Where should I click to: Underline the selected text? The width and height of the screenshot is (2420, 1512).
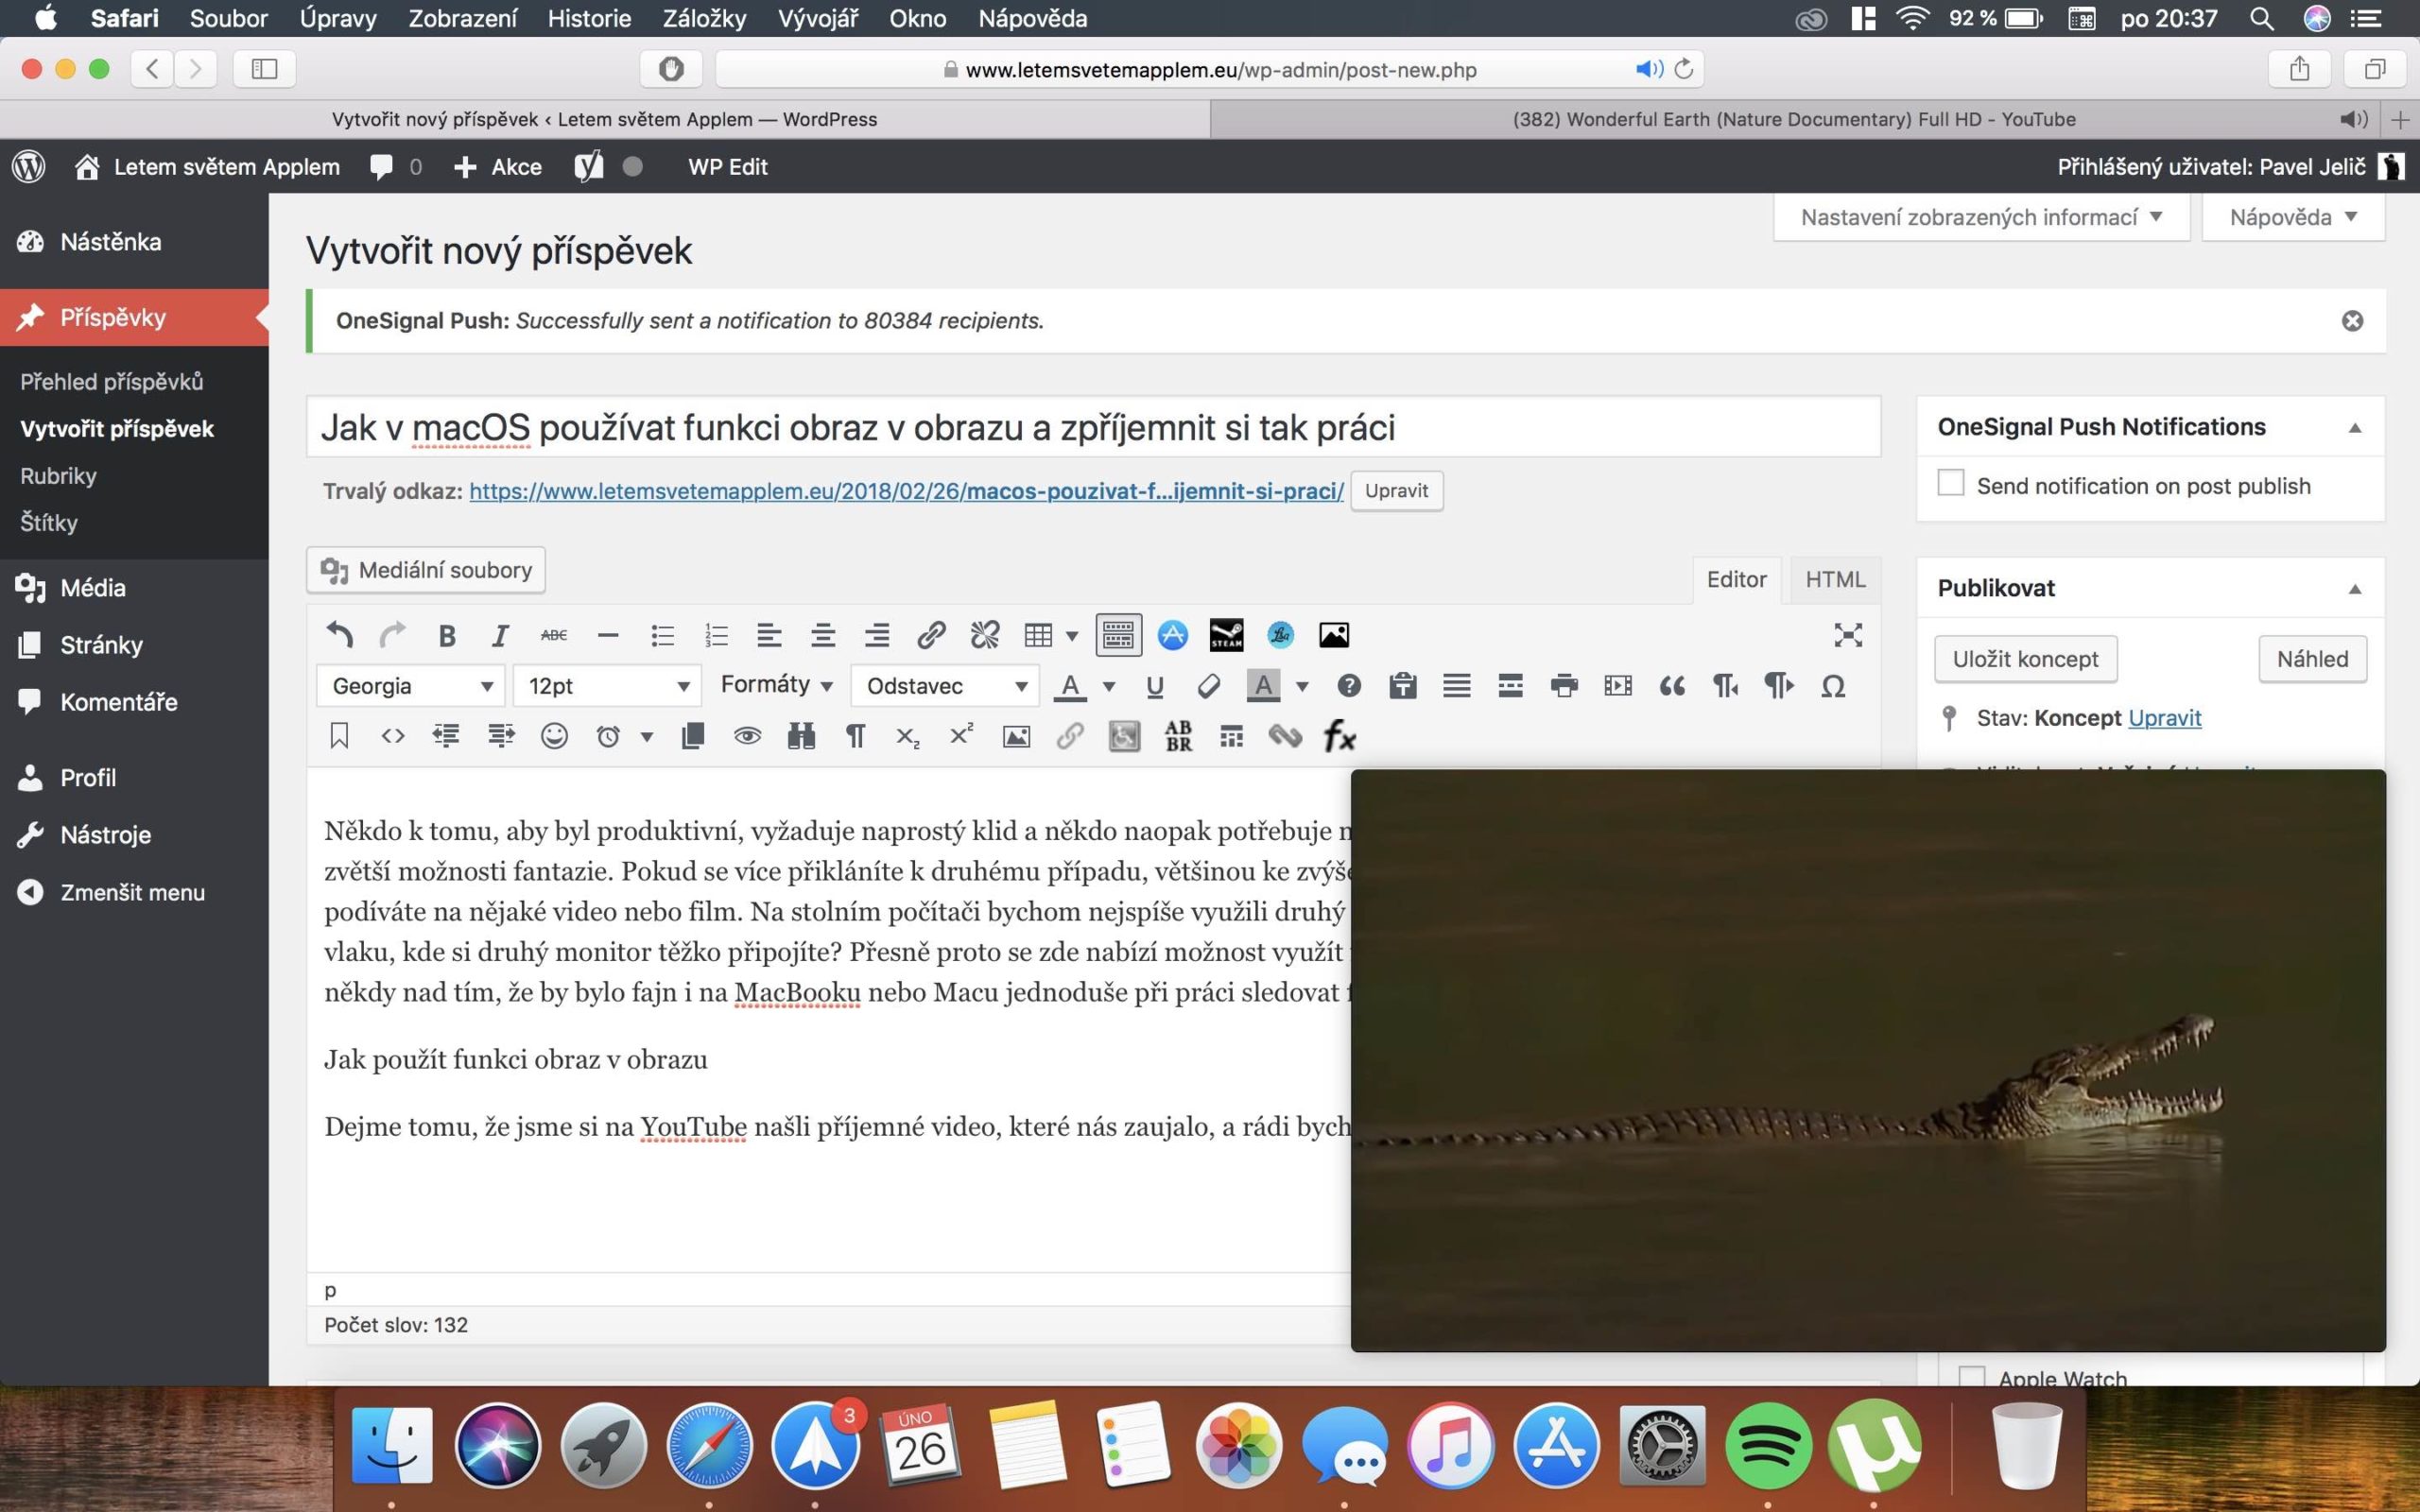[1155, 686]
